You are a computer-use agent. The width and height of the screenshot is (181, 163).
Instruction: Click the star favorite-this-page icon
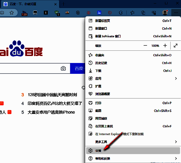(x=12, y=13)
